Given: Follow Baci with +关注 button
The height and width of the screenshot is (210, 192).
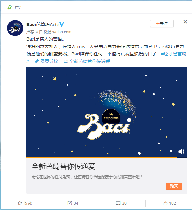Looking at the screenshot, I should click(162, 24).
